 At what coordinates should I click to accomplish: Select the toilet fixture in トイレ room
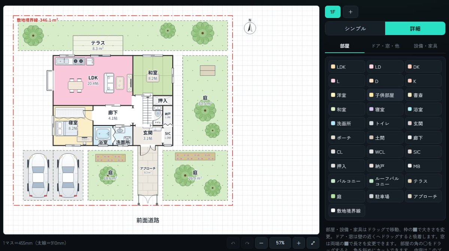pyautogui.click(x=158, y=112)
